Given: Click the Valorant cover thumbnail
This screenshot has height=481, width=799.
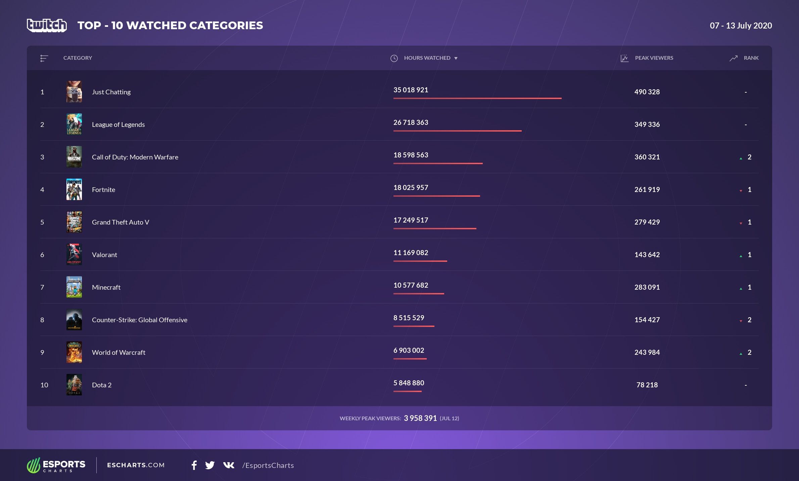Looking at the screenshot, I should pos(74,254).
